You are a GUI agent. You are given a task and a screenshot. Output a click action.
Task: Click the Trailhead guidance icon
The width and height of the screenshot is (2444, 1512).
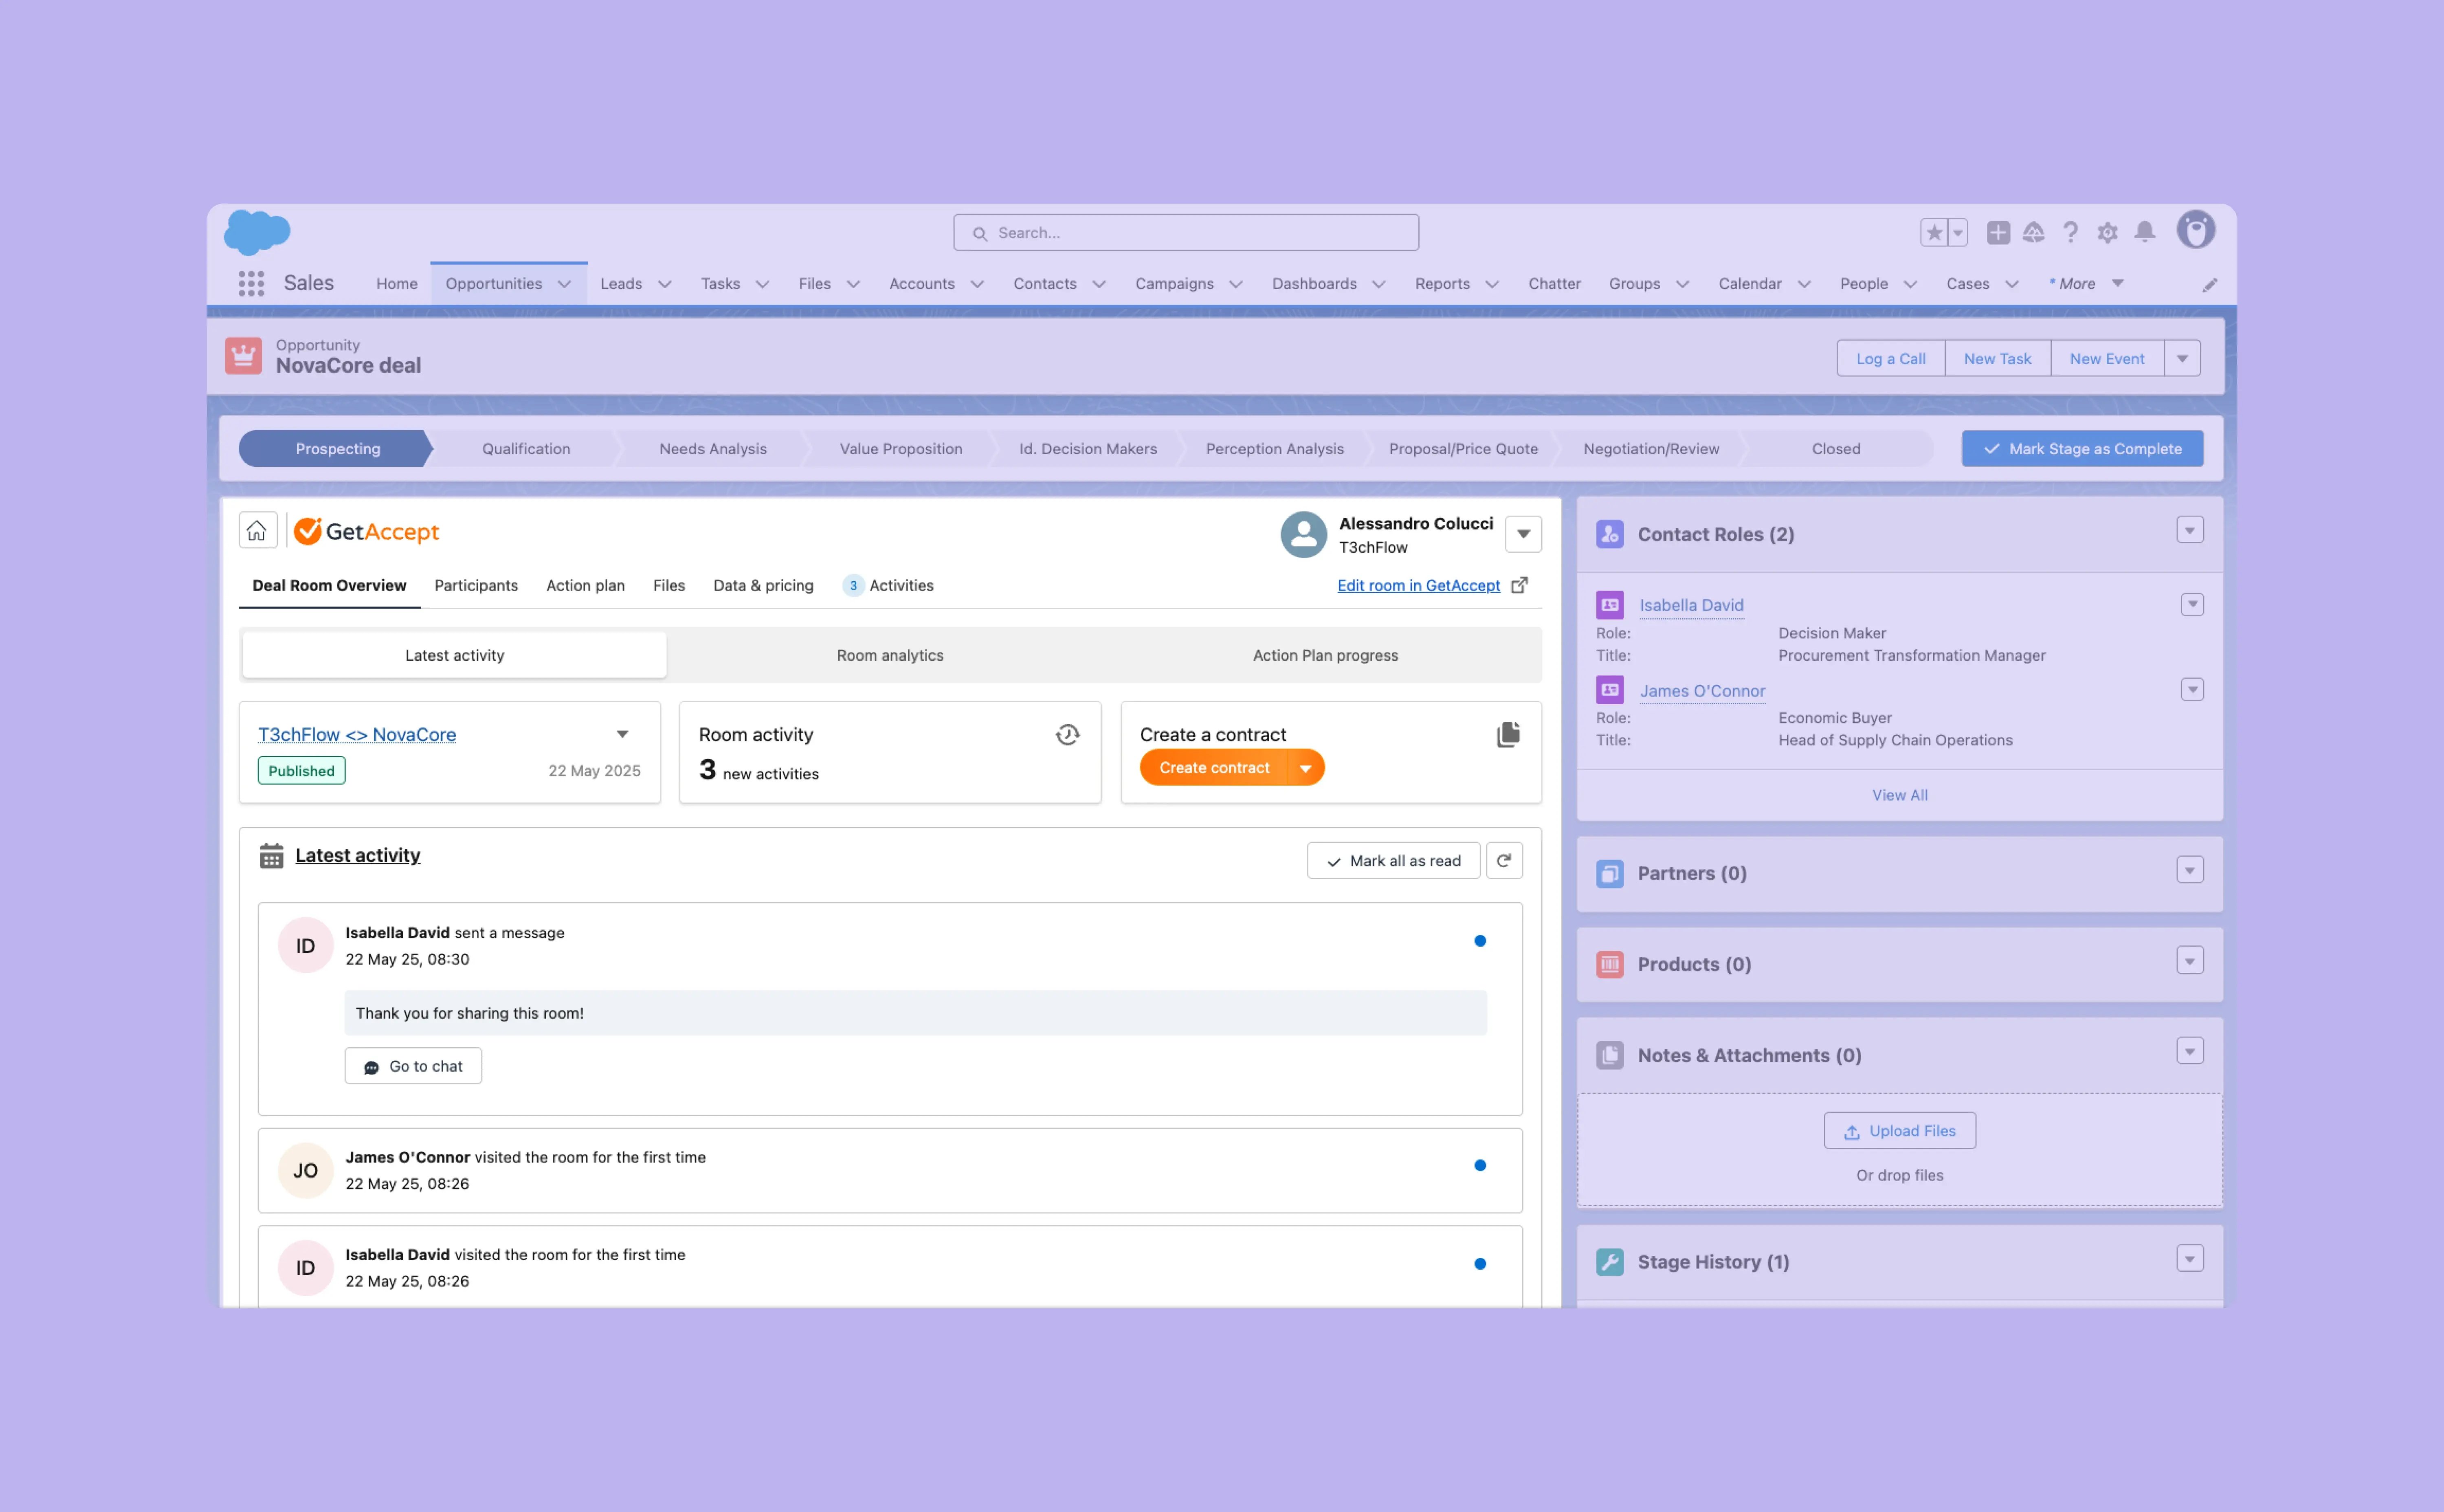pyautogui.click(x=2034, y=233)
